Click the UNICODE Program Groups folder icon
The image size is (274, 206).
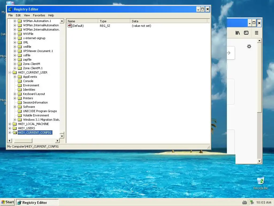20,111
